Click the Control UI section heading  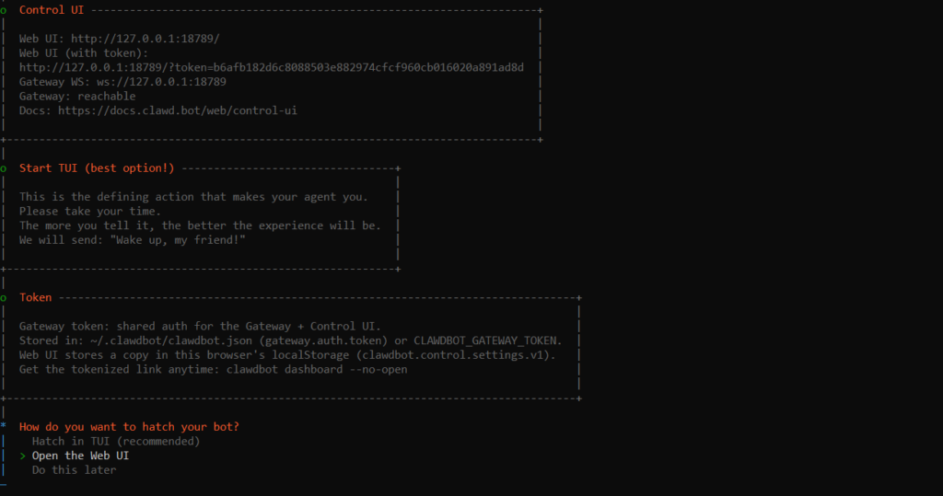point(52,10)
